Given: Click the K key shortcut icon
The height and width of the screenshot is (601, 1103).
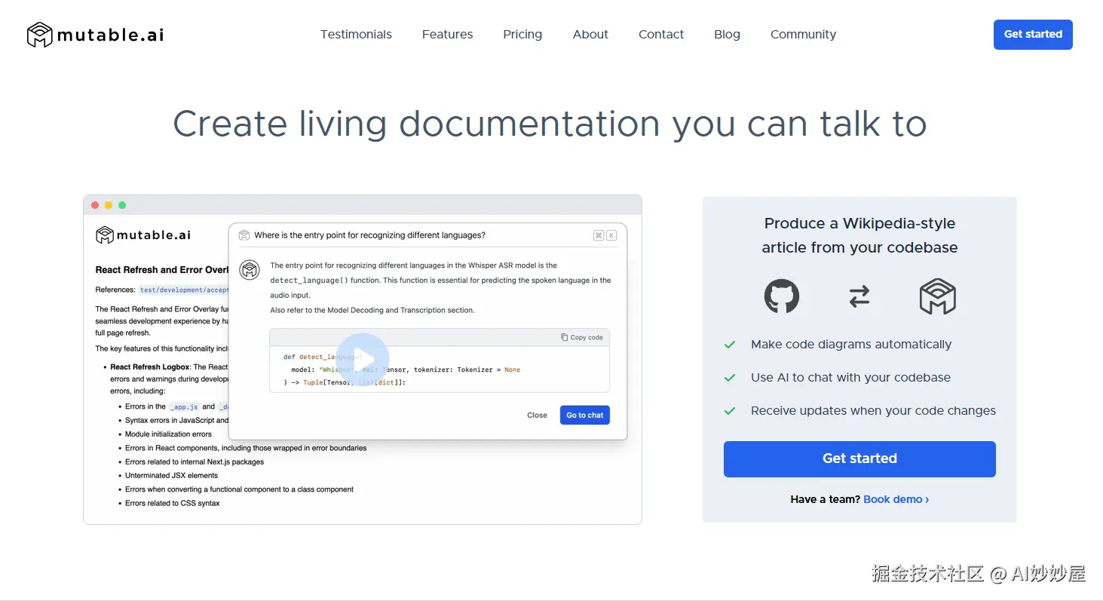Looking at the screenshot, I should coord(611,235).
